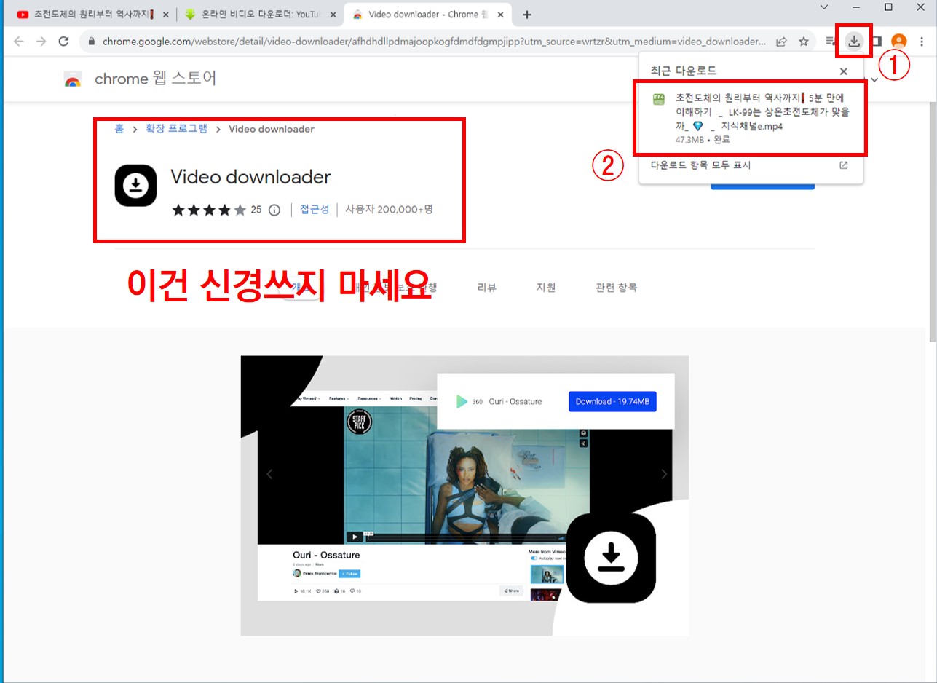The height and width of the screenshot is (683, 937).
Task: Click '사용자 200,000+명' text
Action: click(x=389, y=209)
